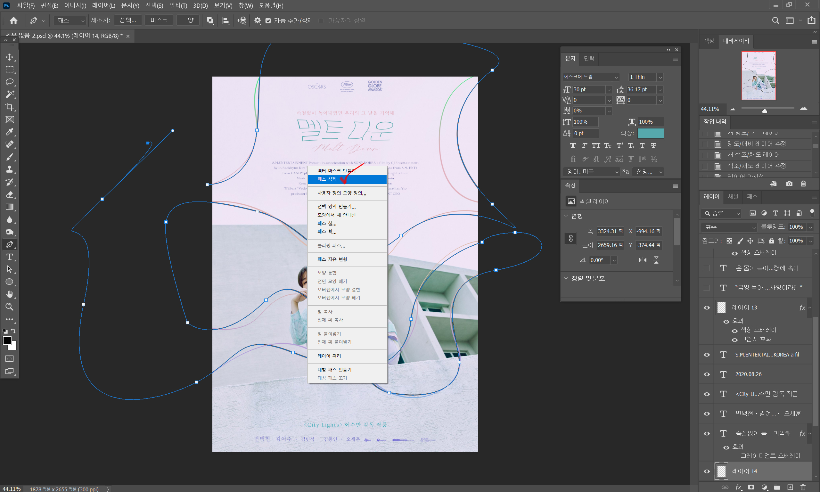This screenshot has height=492, width=820.
Task: Select the Blur tool
Action: (x=10, y=219)
